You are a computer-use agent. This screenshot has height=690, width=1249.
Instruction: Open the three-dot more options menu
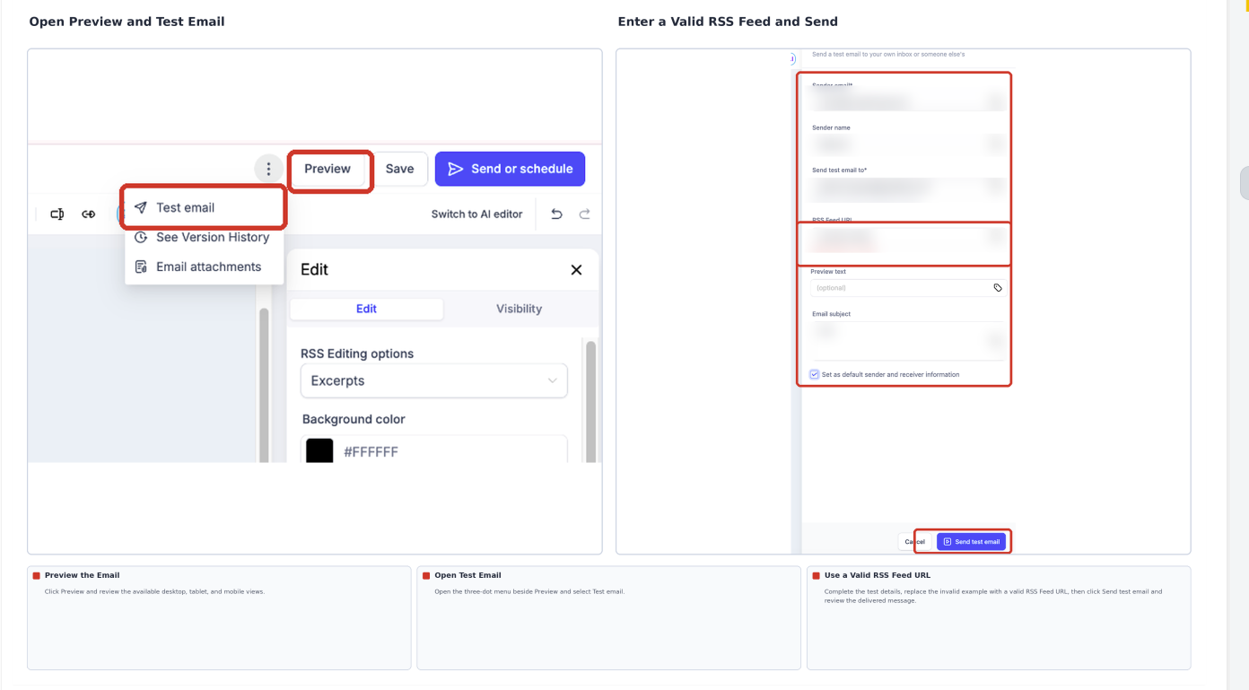(268, 169)
